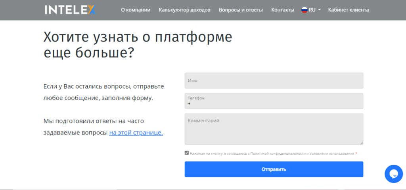Go to Калькулятор доходов page
This screenshot has height=190, width=406.
pos(185,10)
